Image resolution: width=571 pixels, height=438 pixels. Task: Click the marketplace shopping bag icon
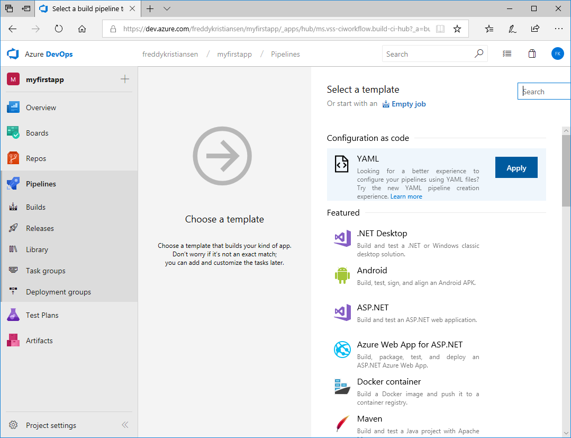coord(532,54)
